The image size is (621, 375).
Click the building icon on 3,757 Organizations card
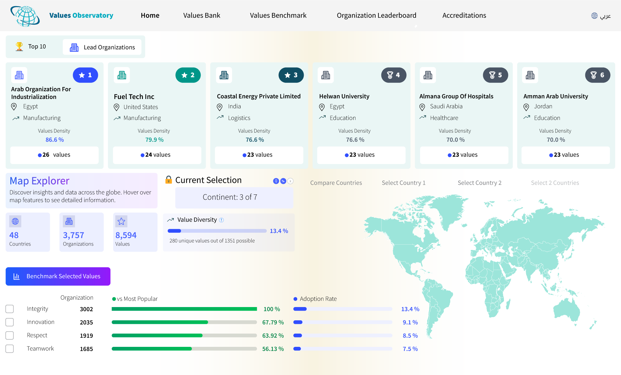(x=69, y=221)
